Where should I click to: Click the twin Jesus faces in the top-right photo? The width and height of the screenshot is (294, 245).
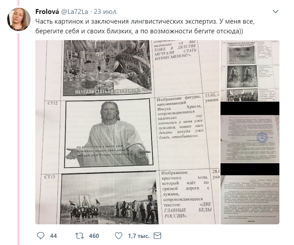242,76
